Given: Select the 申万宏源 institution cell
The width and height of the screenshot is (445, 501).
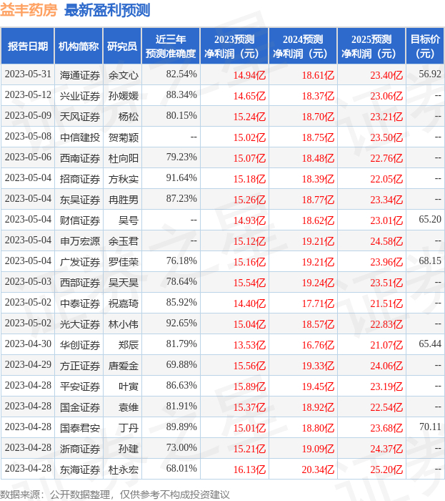Looking at the screenshot, I should click(80, 241).
